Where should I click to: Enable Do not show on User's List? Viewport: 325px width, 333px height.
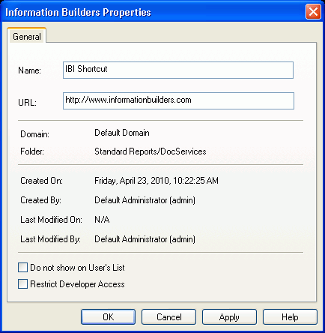tap(22, 268)
